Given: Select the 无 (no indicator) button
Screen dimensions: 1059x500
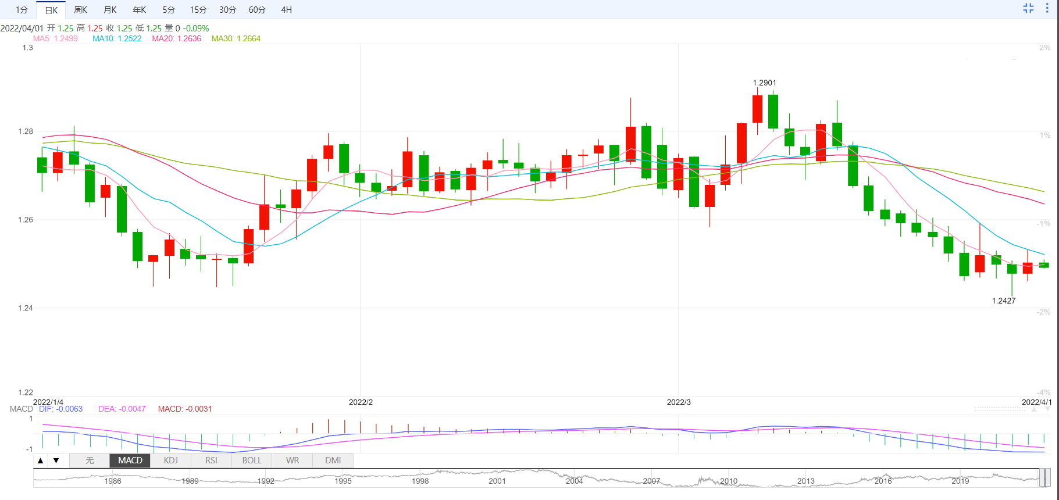Looking at the screenshot, I should click(90, 460).
